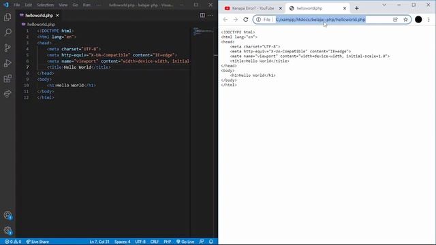Open the View menu in VS Code
This screenshot has height=245, width=436.
pos(63,5)
